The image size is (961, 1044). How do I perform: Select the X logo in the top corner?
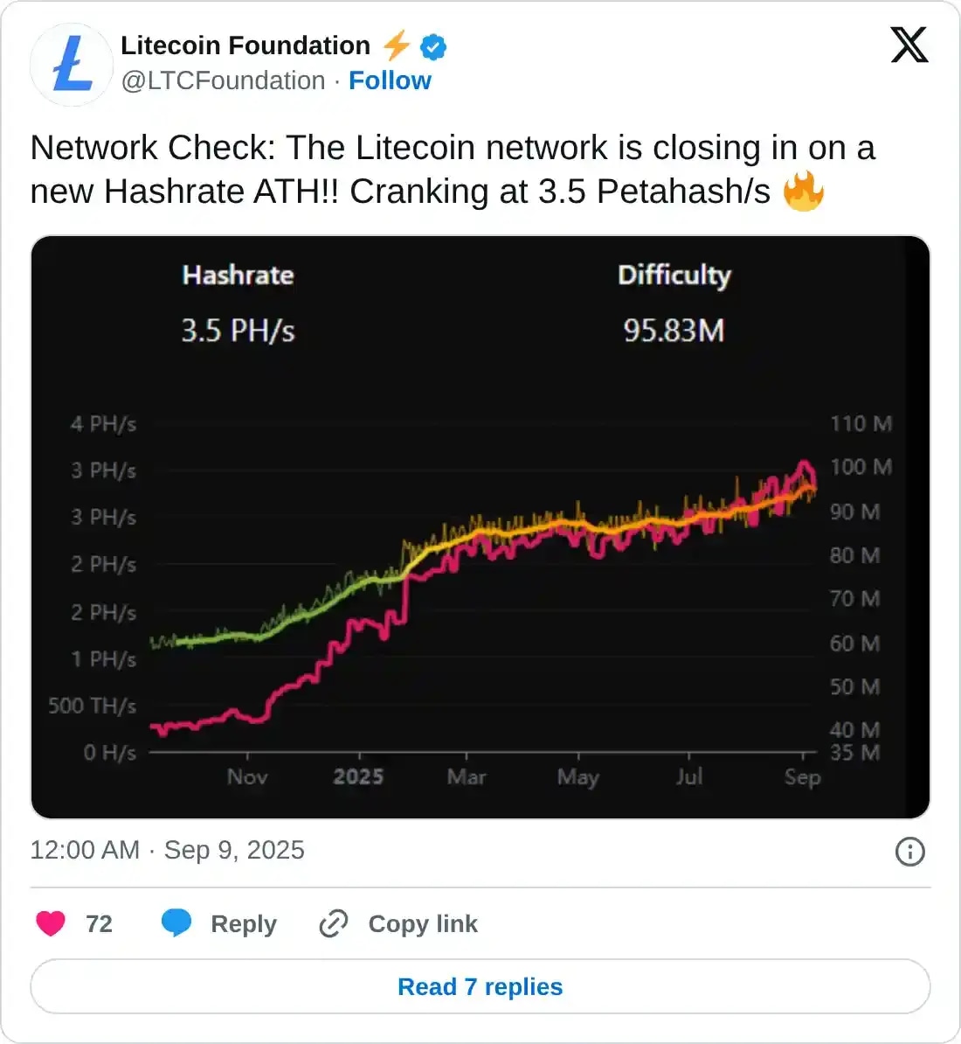coord(910,45)
